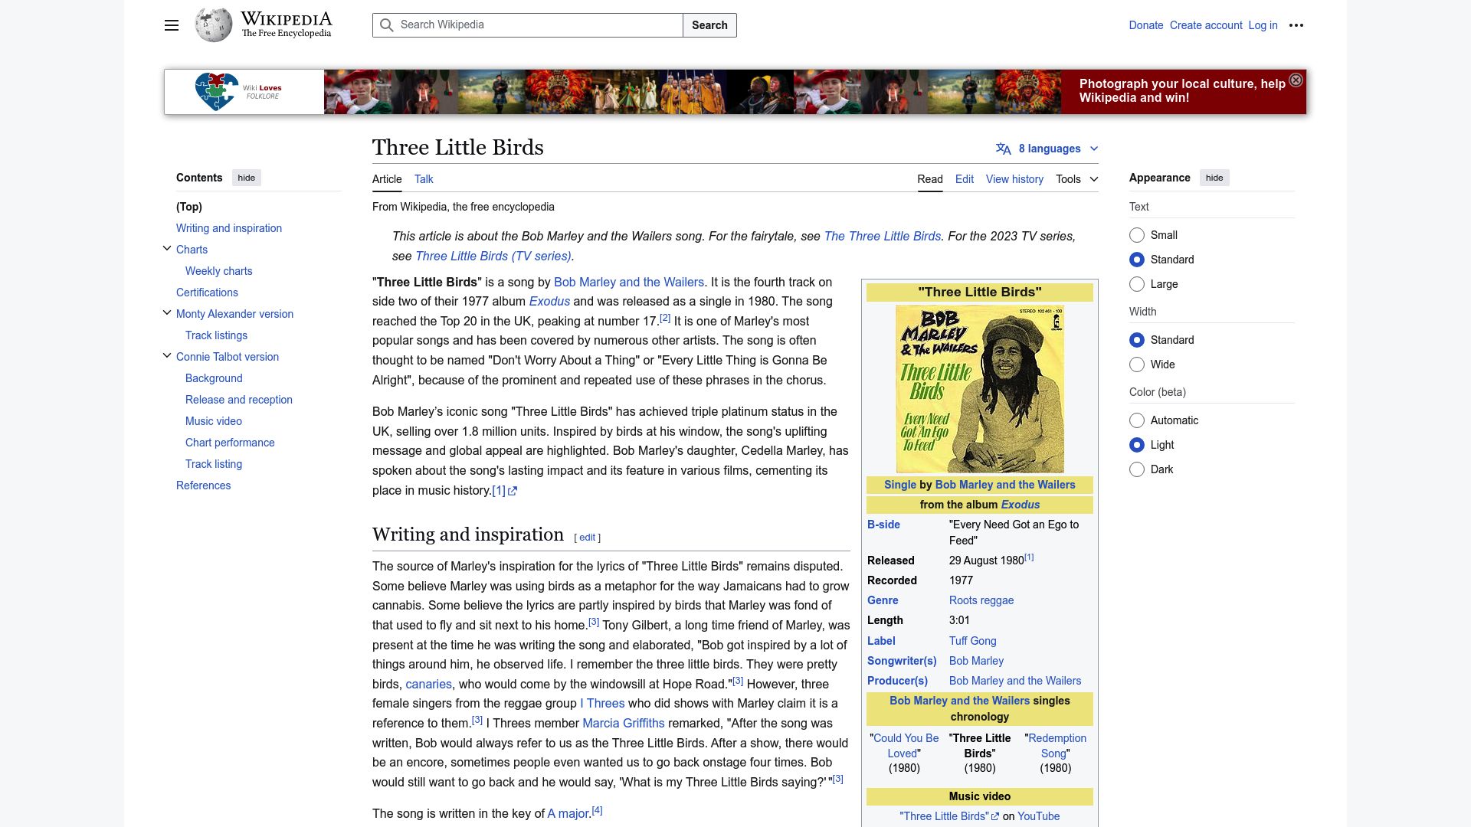Click the external link icon beside YouTube video title
Image resolution: width=1471 pixels, height=827 pixels.
coord(995,817)
